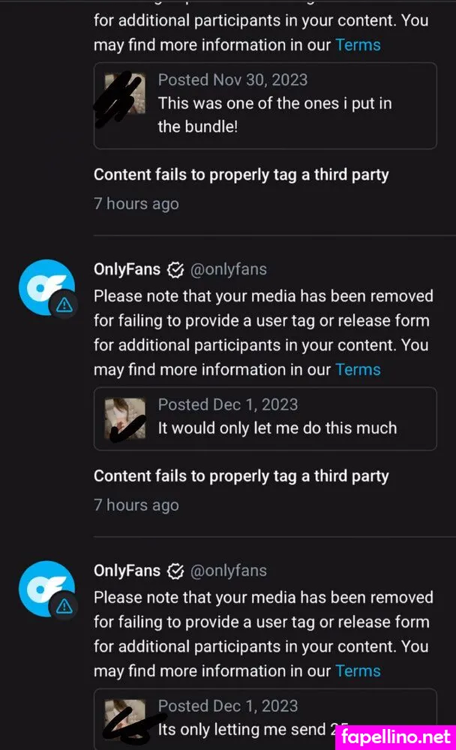The height and width of the screenshot is (750, 456).
Task: Click the OnlyFans avatar in the third notification
Action: click(x=46, y=589)
